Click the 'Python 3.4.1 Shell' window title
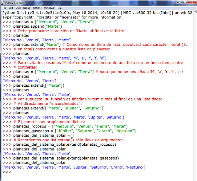Screen dimensions: 197x181 pos(15,3)
